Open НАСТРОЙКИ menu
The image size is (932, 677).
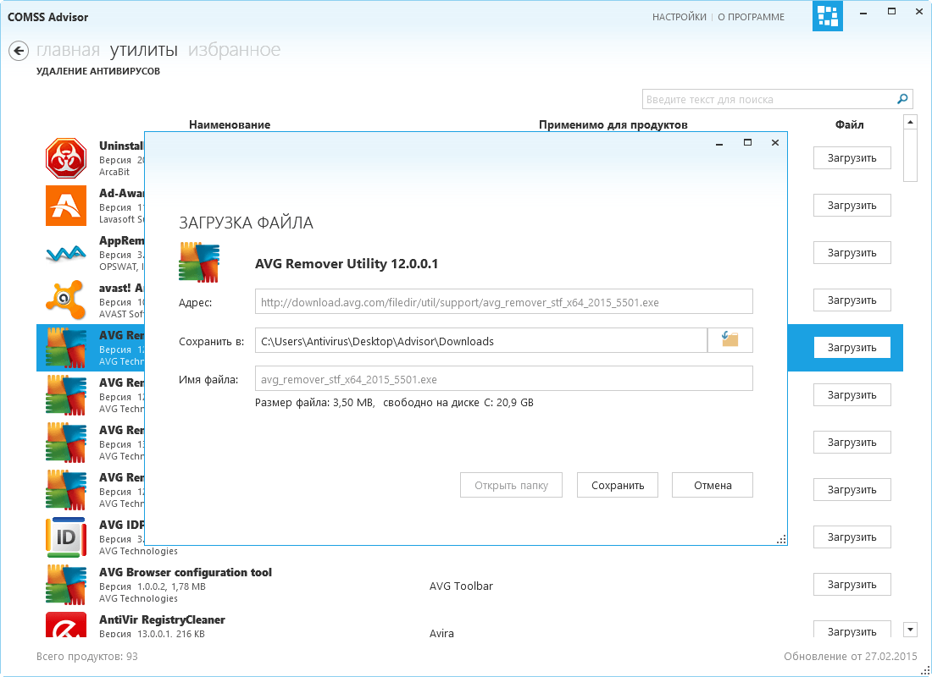(680, 17)
